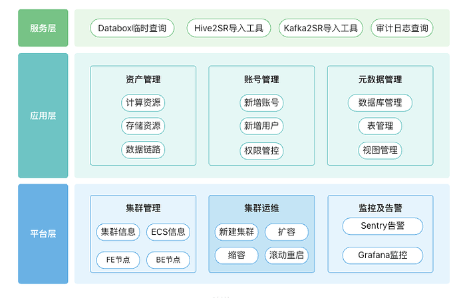Open Sentry告警 under 监控及告警
The height and width of the screenshot is (298, 459).
coord(382,226)
